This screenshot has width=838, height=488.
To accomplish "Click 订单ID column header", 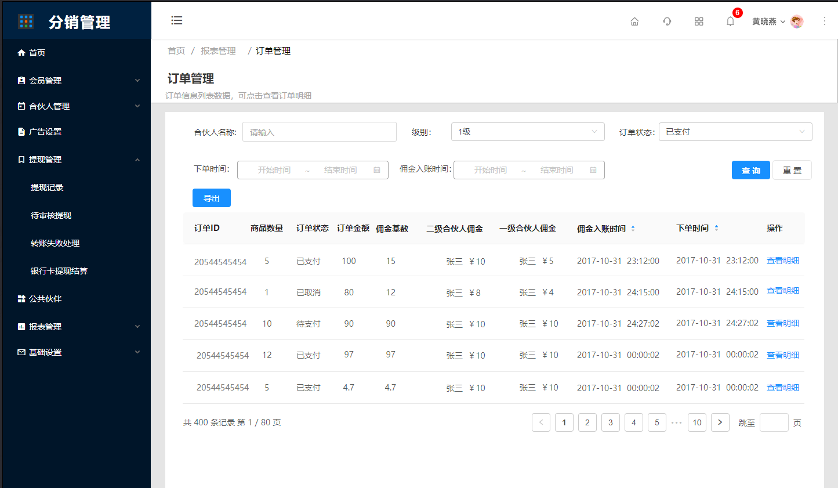I will (x=207, y=228).
